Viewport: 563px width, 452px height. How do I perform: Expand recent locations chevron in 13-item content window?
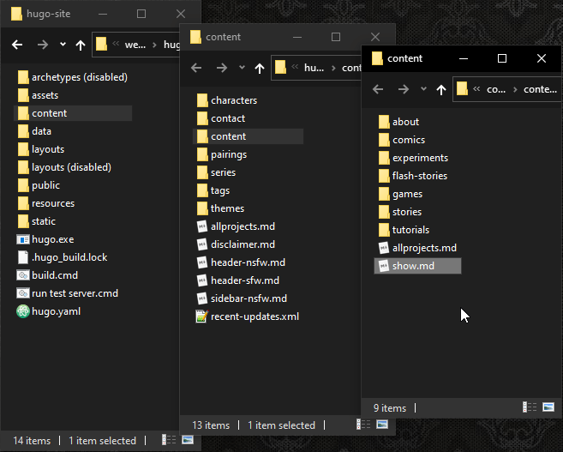point(243,68)
